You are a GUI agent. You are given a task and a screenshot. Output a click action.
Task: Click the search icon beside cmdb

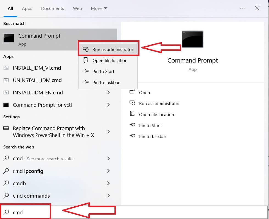(x=6, y=183)
